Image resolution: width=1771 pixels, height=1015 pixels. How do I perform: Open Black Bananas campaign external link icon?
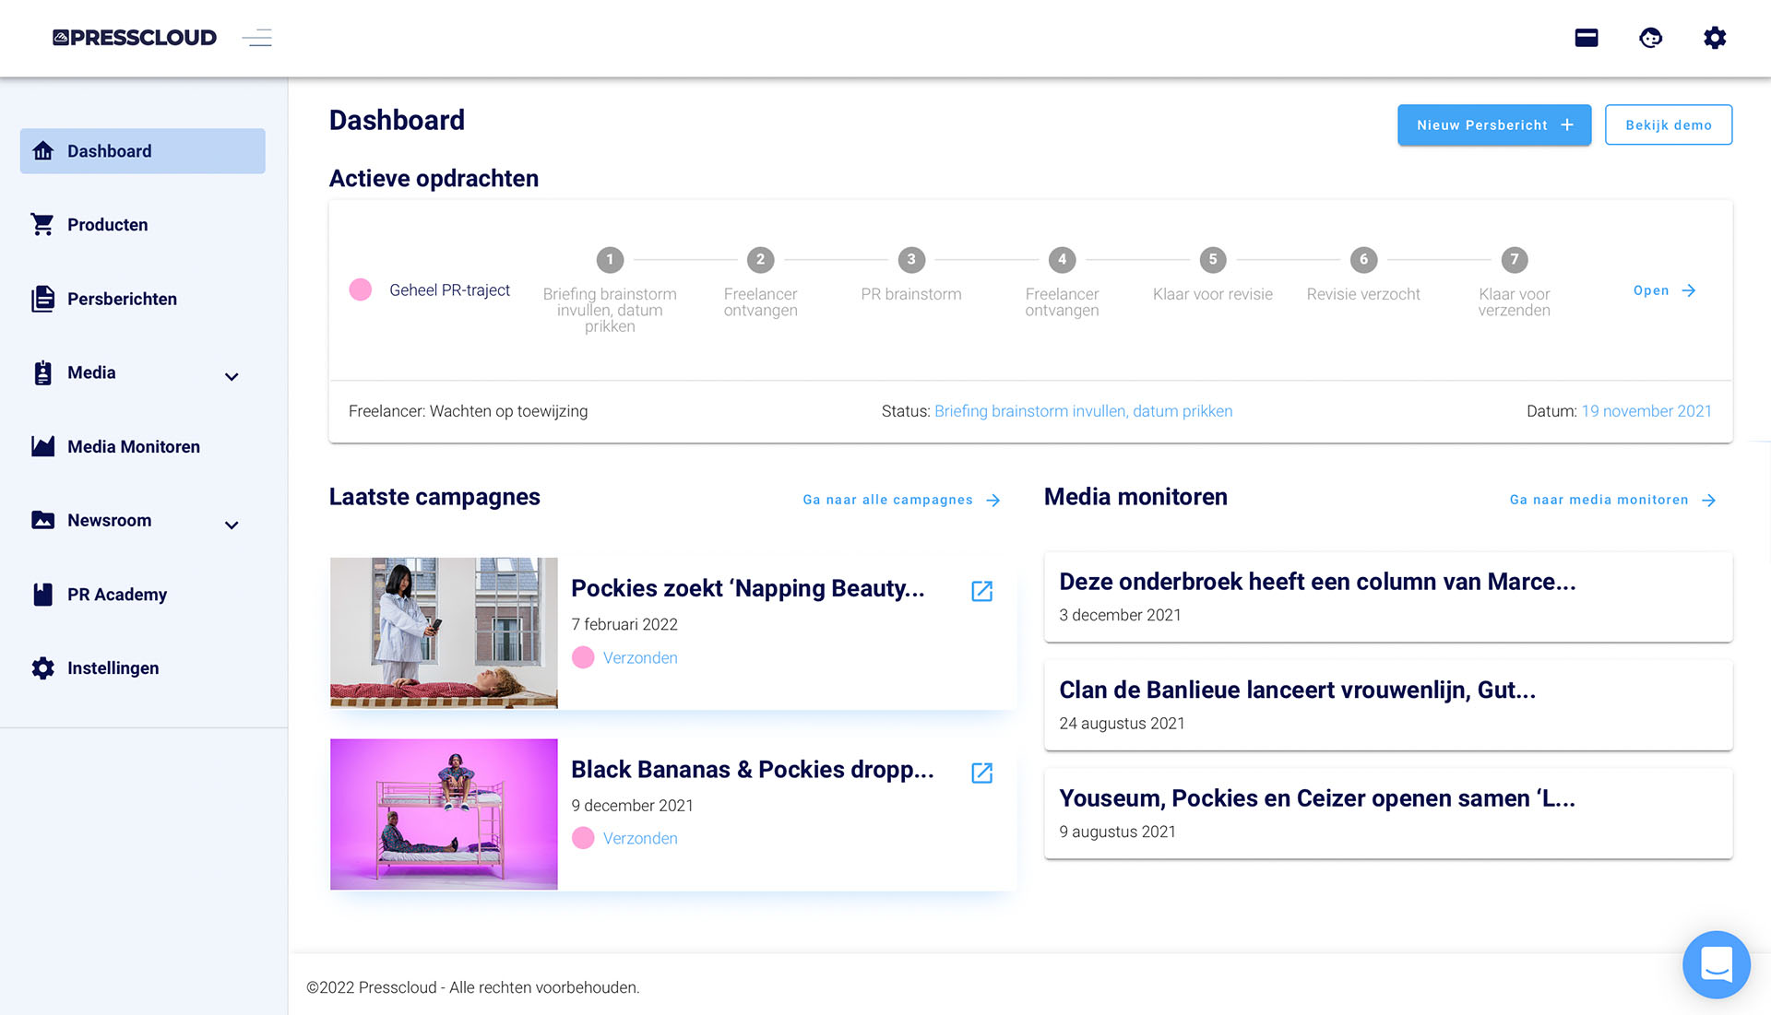(981, 773)
